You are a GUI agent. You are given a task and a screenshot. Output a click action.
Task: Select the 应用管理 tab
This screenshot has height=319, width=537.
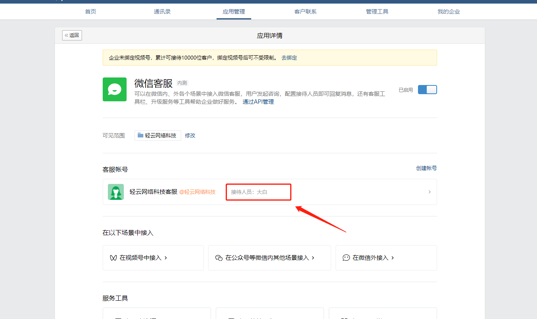(234, 12)
